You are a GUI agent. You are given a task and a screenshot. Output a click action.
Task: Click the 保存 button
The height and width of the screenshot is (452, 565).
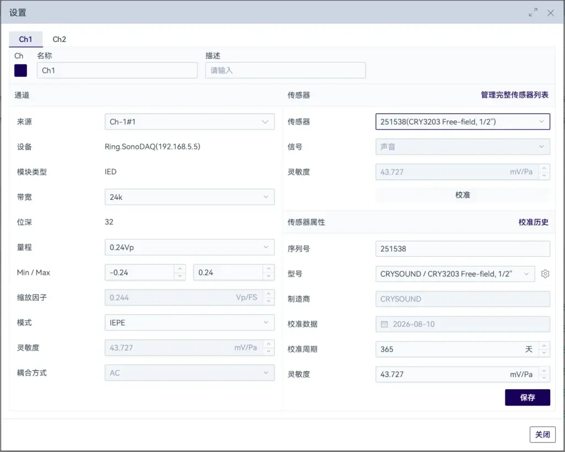pos(527,397)
